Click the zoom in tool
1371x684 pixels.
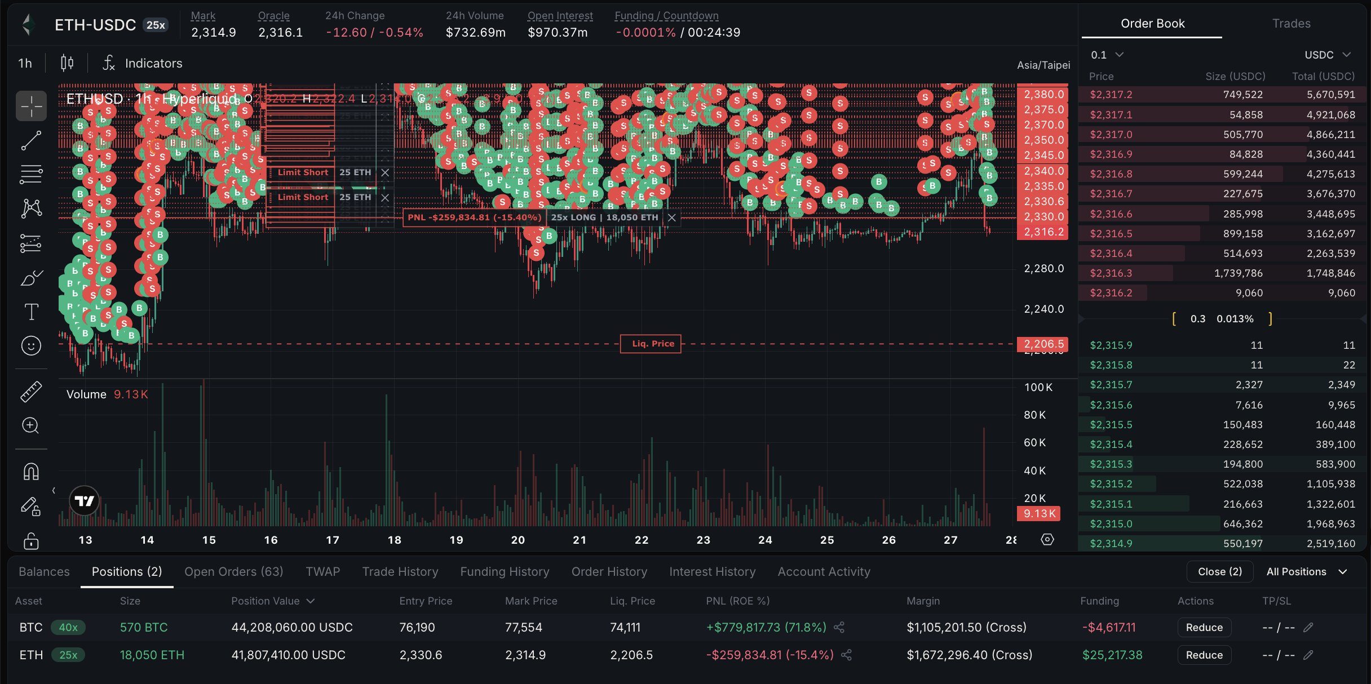point(31,425)
